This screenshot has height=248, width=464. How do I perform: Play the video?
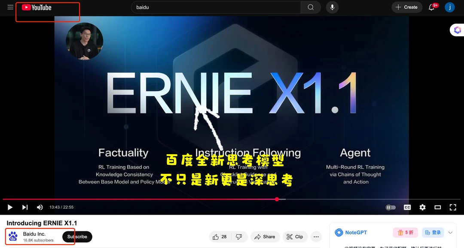pyautogui.click(x=10, y=207)
